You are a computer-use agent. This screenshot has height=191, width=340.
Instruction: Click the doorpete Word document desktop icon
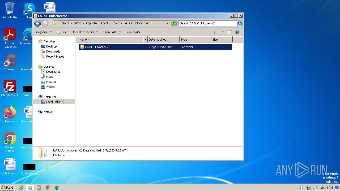pos(27,115)
